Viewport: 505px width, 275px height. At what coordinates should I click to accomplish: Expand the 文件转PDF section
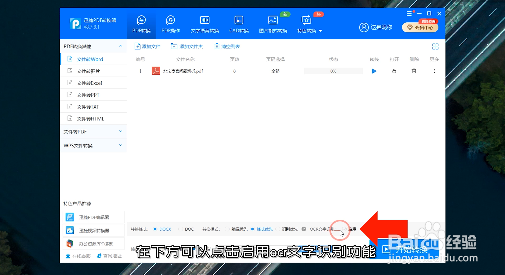(120, 131)
